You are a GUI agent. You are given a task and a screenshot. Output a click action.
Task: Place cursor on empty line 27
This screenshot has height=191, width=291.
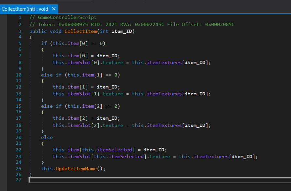point(160,180)
